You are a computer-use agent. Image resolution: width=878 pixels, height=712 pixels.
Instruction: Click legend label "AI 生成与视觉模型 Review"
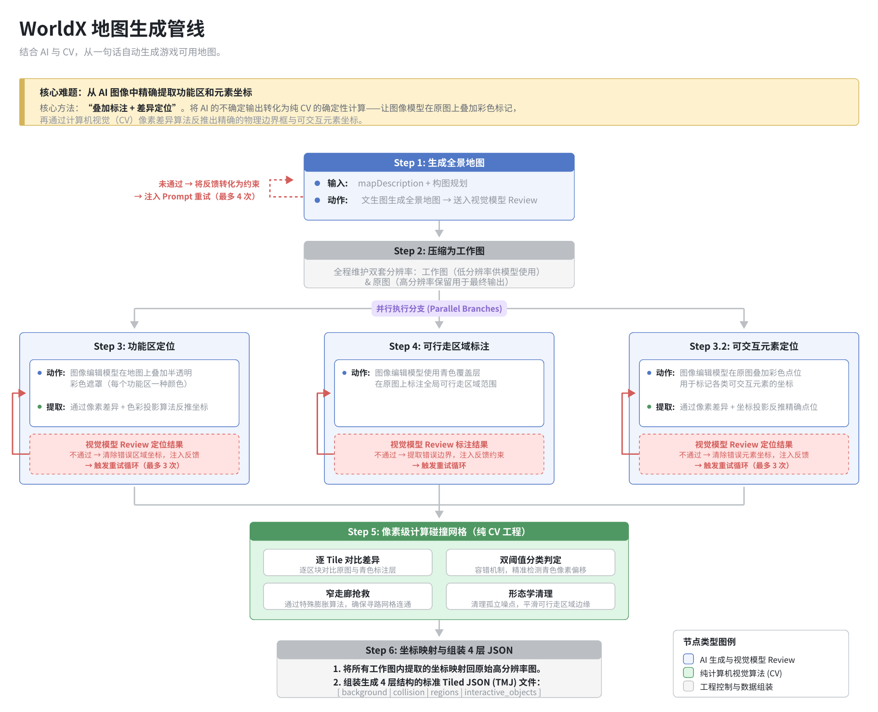pyautogui.click(x=747, y=660)
